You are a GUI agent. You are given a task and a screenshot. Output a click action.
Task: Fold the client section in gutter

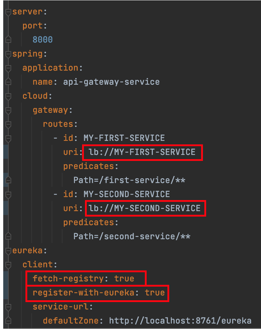click(8, 265)
